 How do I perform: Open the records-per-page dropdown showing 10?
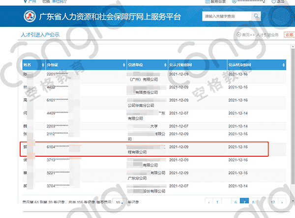point(119,202)
